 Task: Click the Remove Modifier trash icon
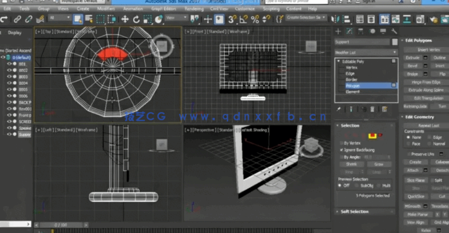(372, 109)
